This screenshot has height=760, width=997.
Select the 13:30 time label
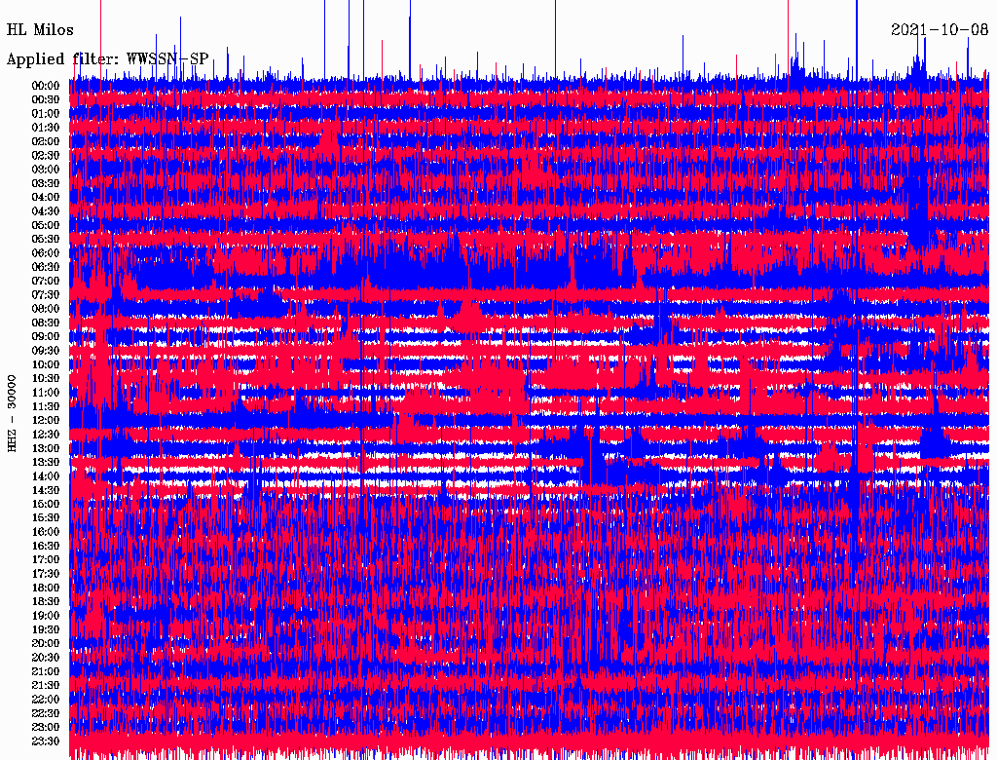click(x=46, y=462)
